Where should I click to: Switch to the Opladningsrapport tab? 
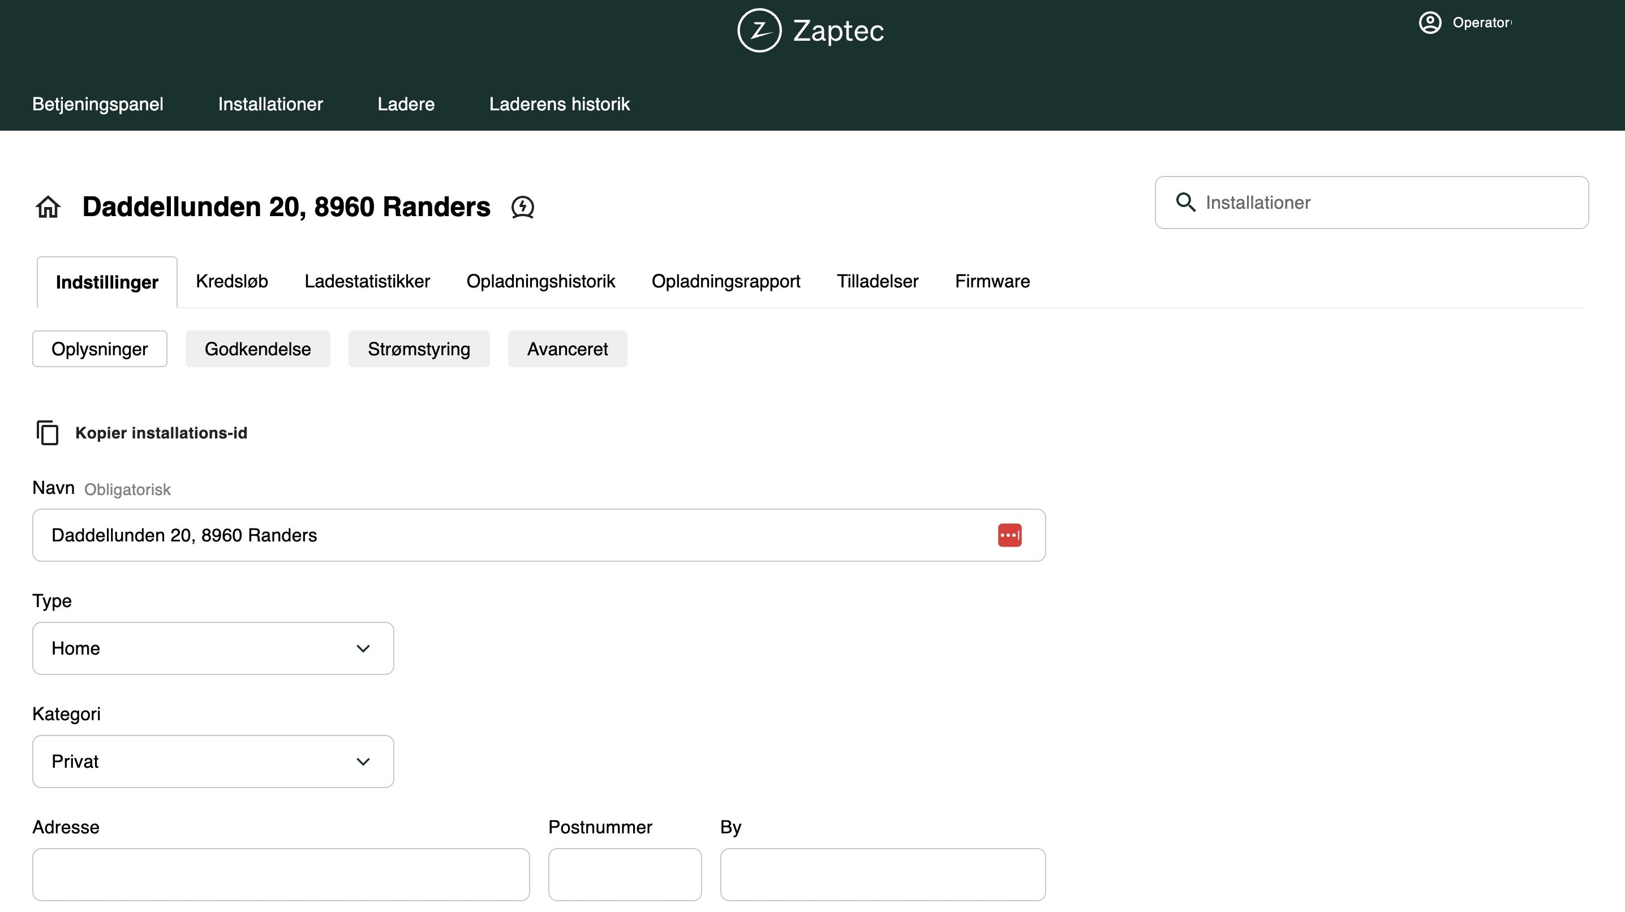click(726, 281)
